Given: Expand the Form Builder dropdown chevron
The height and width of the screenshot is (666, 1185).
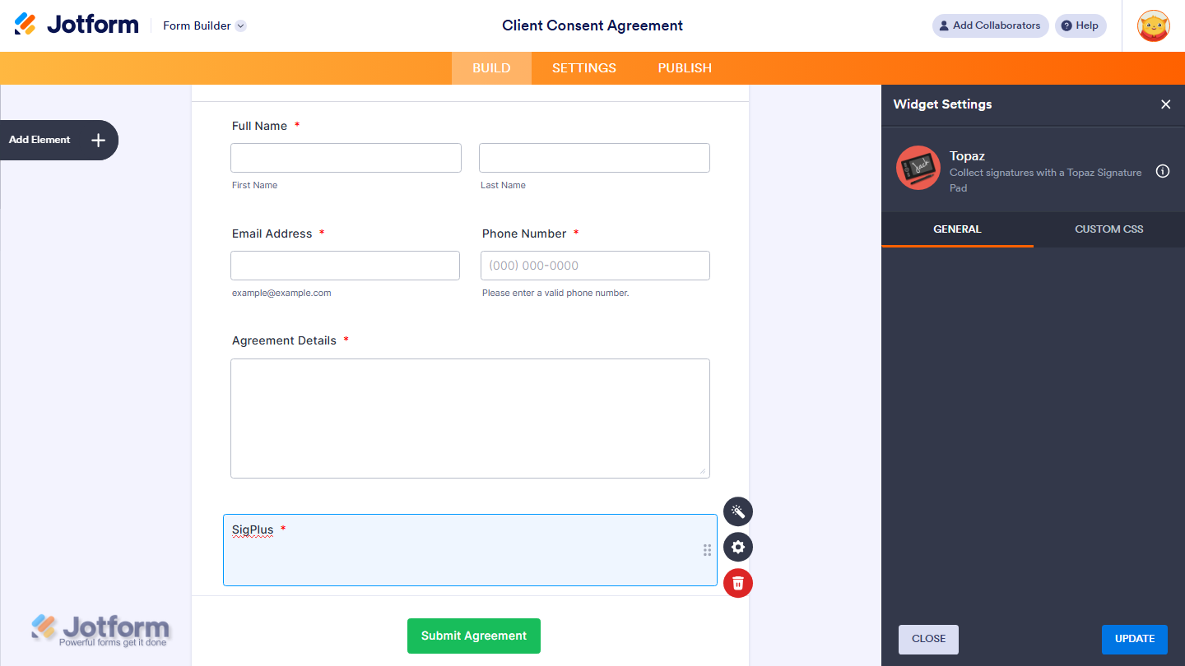Looking at the screenshot, I should (239, 25).
